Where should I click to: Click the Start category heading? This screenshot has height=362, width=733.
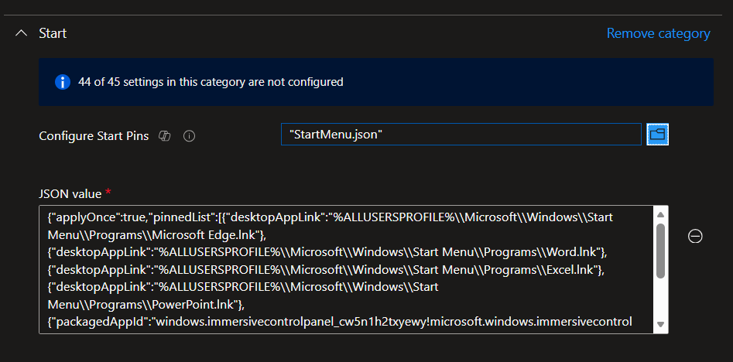pyautogui.click(x=53, y=33)
